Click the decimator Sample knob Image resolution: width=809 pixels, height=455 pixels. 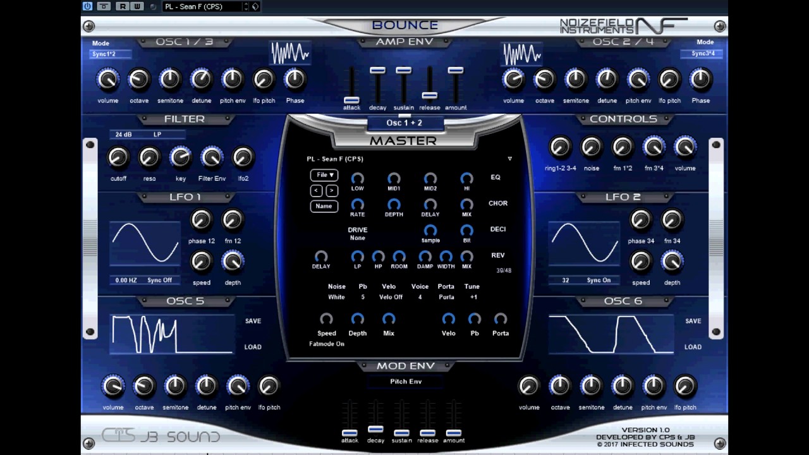pos(430,231)
